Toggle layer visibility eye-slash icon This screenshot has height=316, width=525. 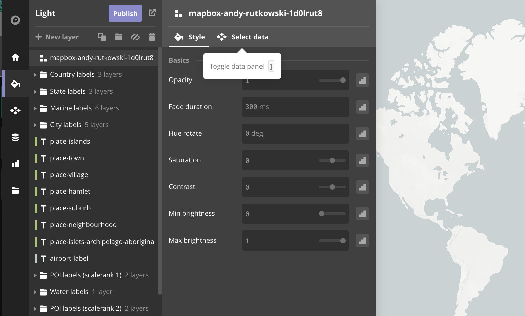click(x=135, y=37)
